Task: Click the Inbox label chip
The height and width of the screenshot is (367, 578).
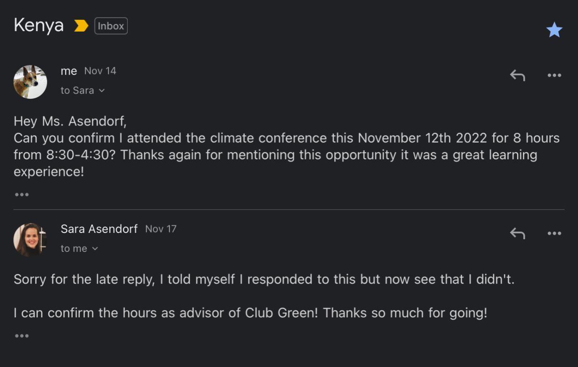Action: [x=111, y=26]
